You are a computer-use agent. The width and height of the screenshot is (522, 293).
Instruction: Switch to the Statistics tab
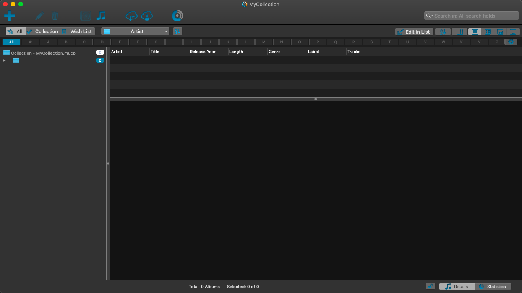pos(493,287)
